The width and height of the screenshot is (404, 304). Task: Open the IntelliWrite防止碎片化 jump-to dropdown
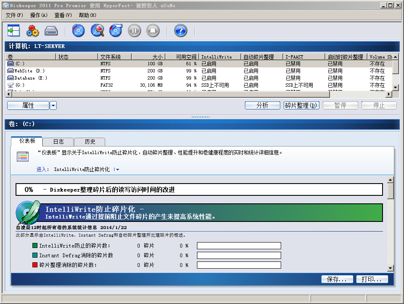(x=117, y=170)
